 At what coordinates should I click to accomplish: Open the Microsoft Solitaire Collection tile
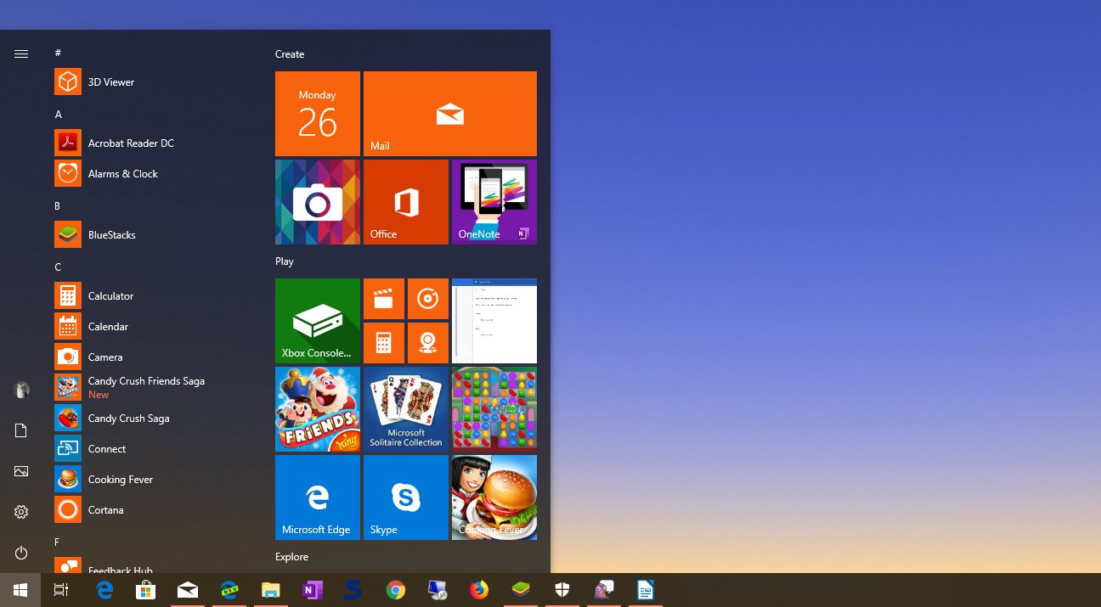(406, 409)
